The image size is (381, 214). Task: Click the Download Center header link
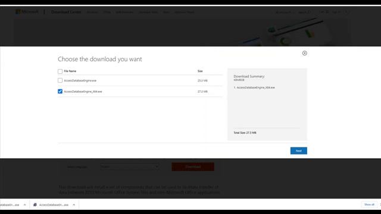coord(66,12)
